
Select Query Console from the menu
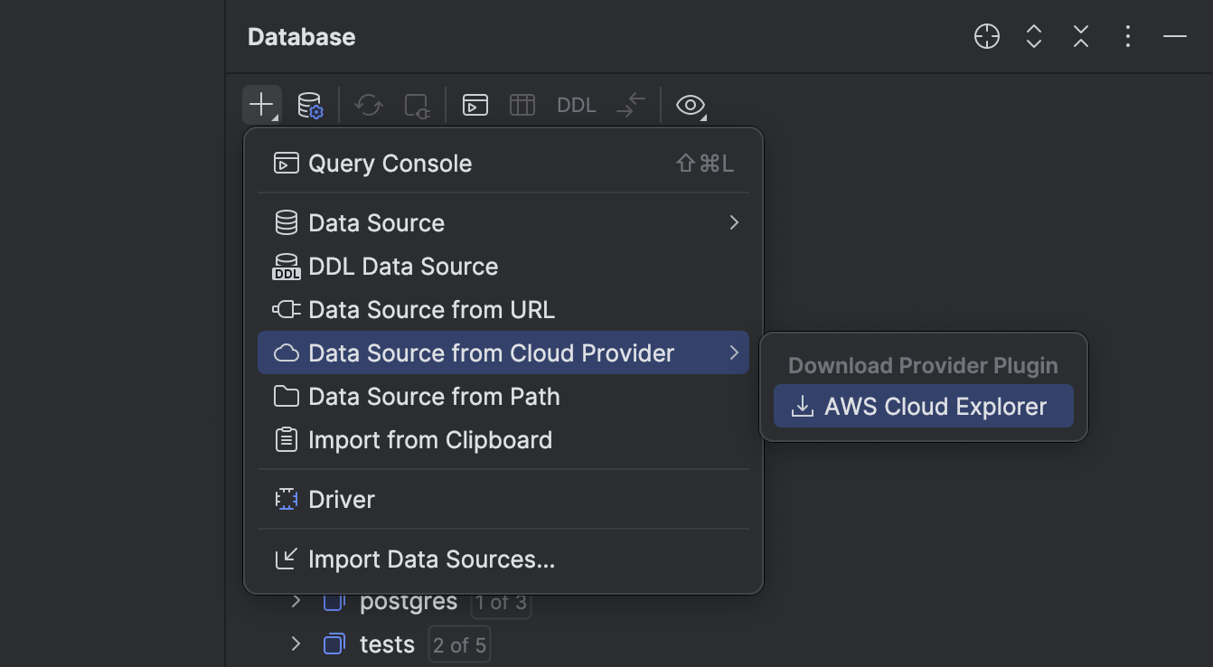click(390, 163)
